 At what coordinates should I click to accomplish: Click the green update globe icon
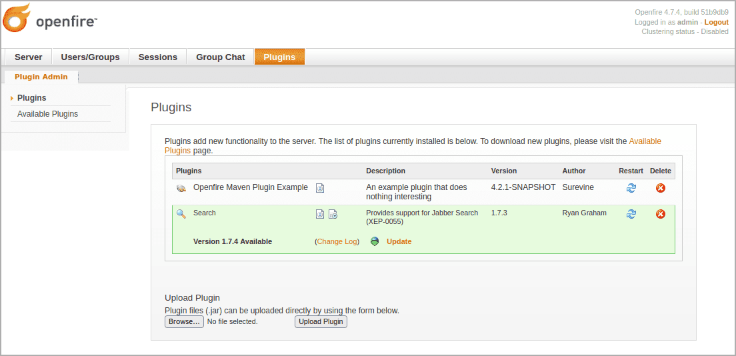pyautogui.click(x=375, y=241)
